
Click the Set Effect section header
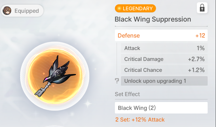[x=127, y=94]
